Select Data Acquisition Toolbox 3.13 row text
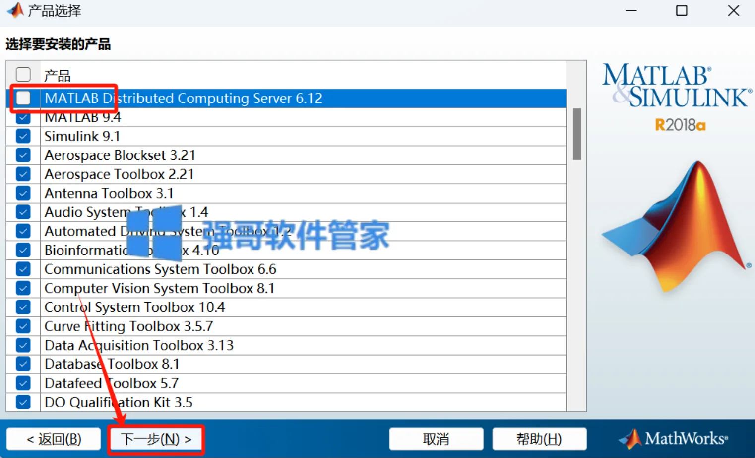755x458 pixels. (x=139, y=345)
